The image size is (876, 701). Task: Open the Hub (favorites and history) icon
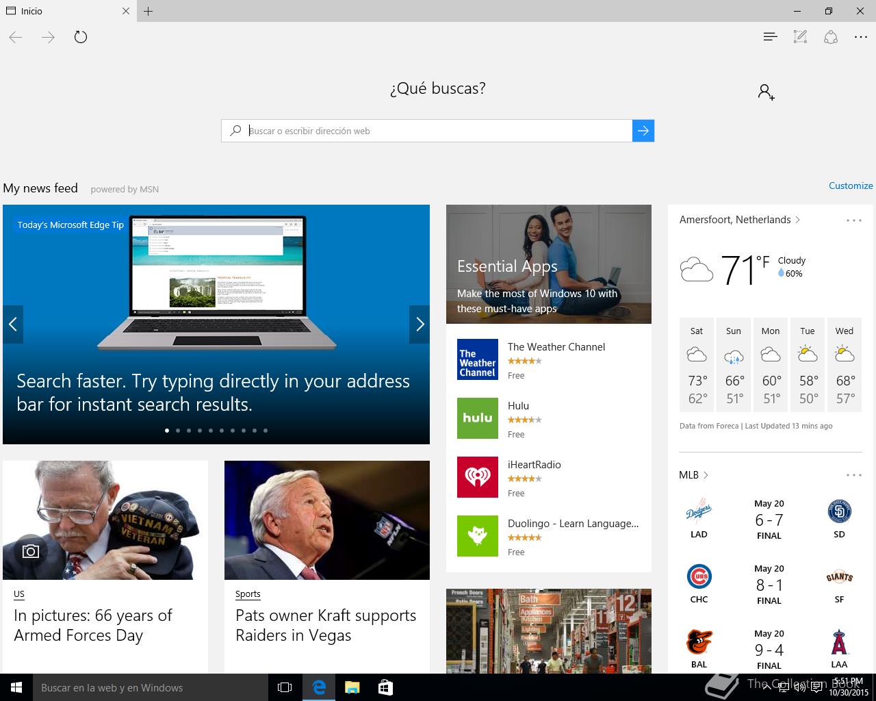[x=770, y=37]
